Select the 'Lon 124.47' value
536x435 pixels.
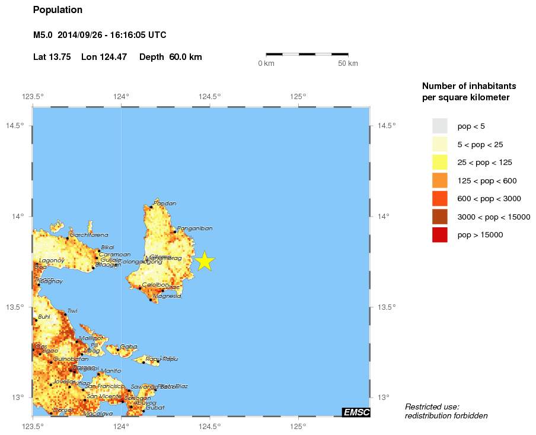104,57
